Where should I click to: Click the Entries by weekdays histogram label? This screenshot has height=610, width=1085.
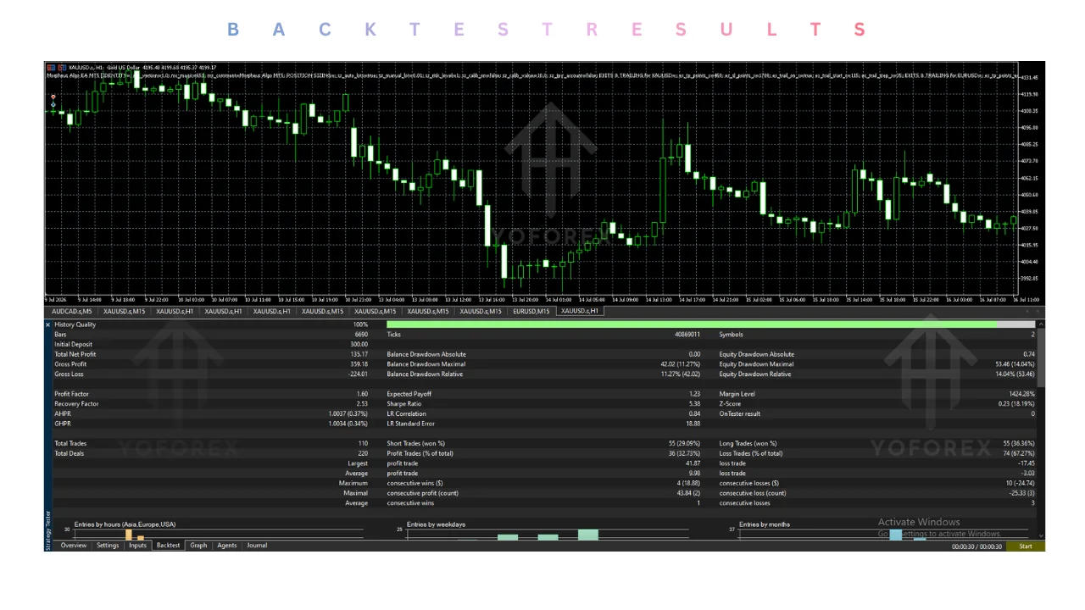[437, 524]
